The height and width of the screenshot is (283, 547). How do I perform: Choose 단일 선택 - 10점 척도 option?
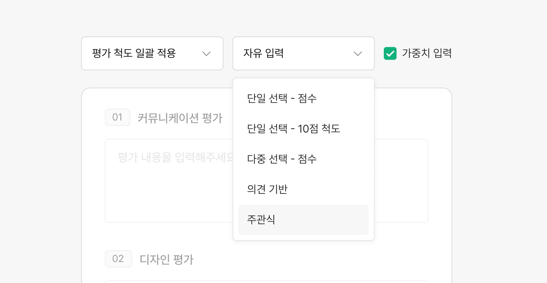[x=293, y=129]
